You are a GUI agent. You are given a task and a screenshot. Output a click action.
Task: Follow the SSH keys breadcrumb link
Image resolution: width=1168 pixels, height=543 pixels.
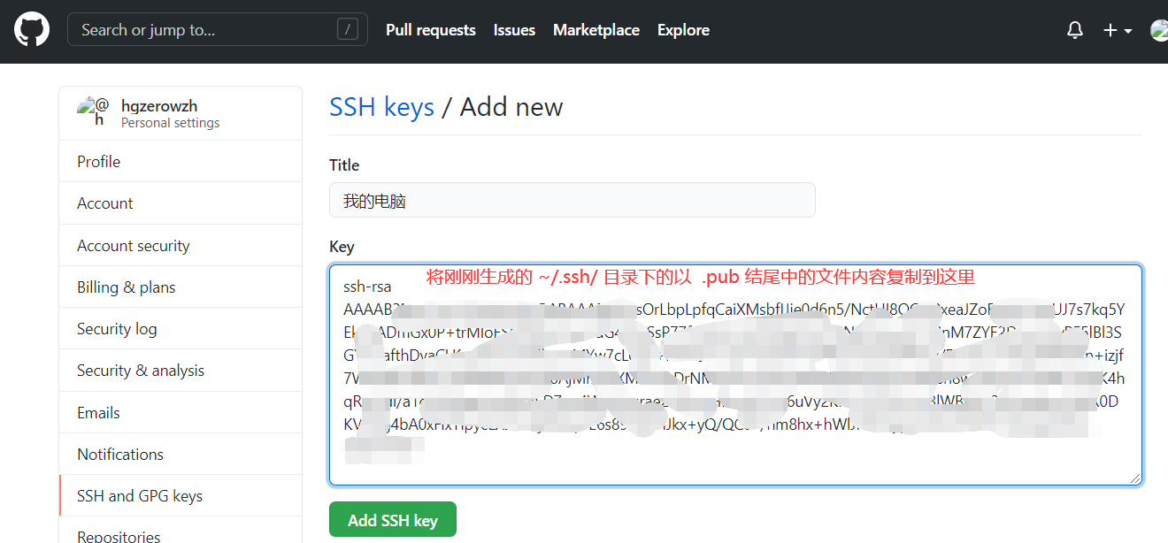coord(381,107)
